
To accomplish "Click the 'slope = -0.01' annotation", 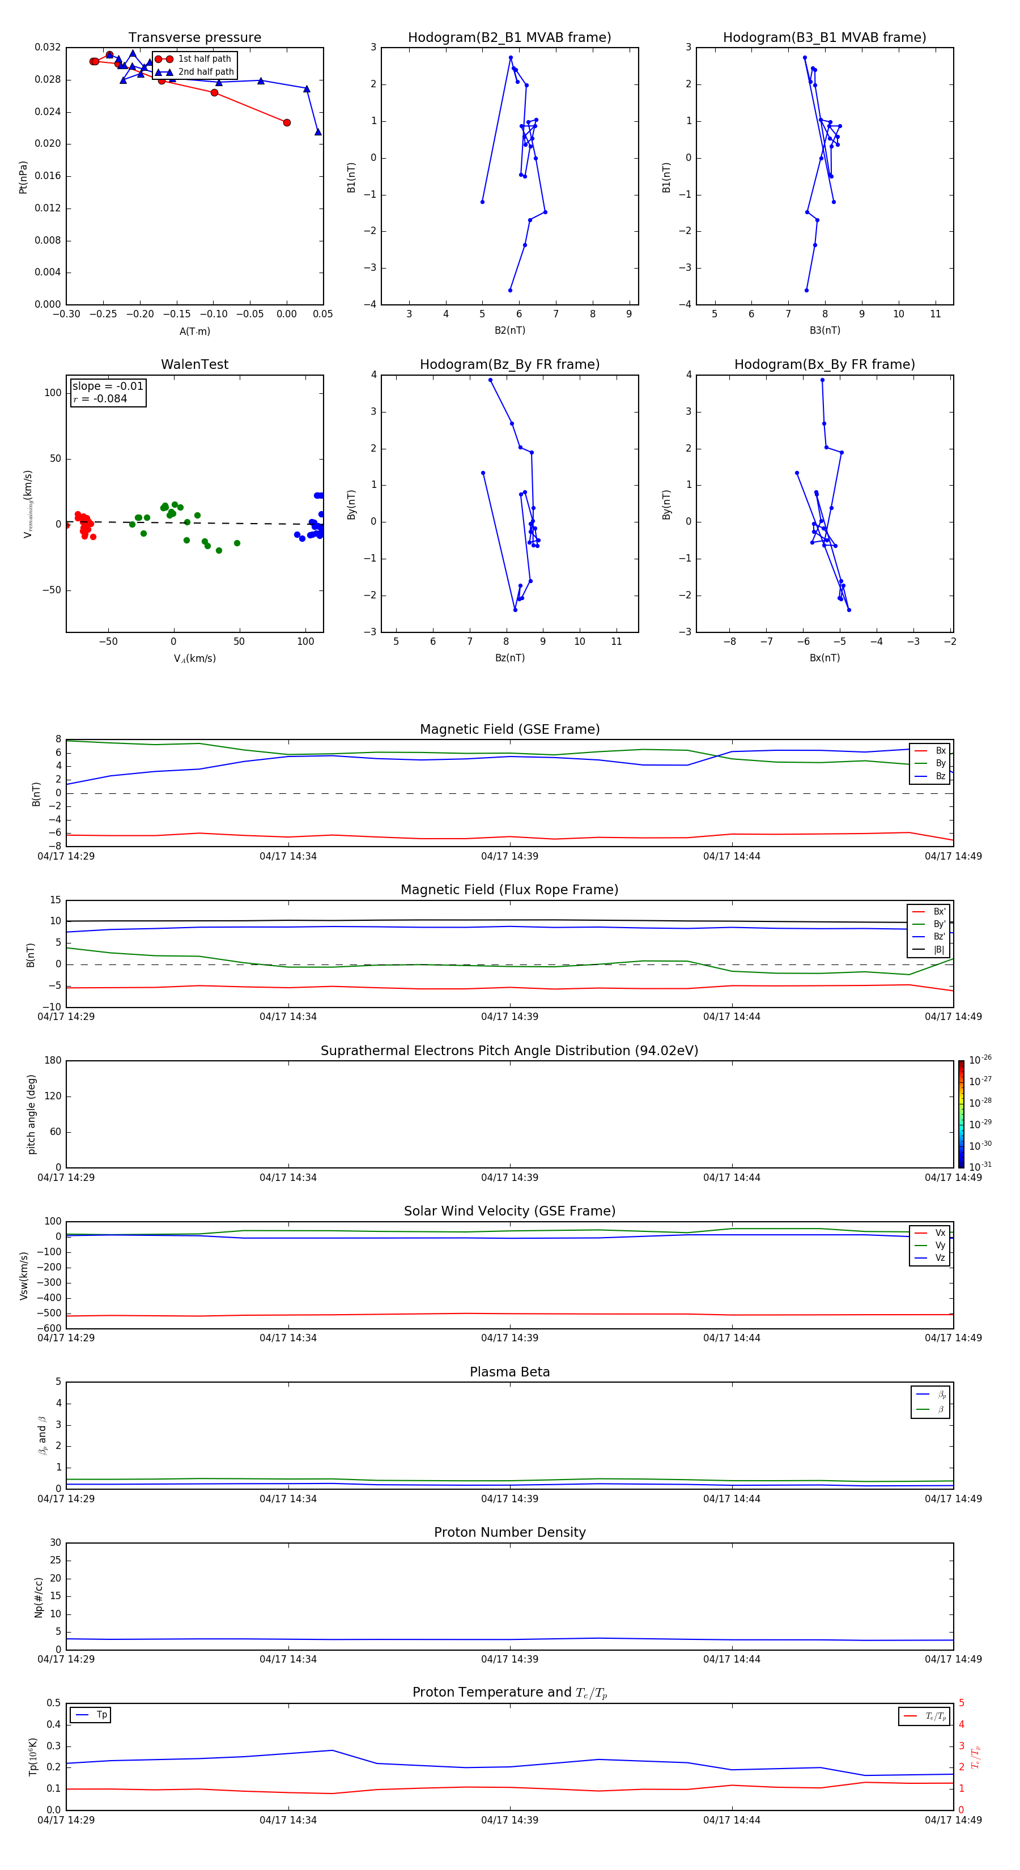I will point(108,386).
